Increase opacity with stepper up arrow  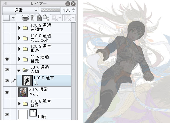tap(74, 9)
